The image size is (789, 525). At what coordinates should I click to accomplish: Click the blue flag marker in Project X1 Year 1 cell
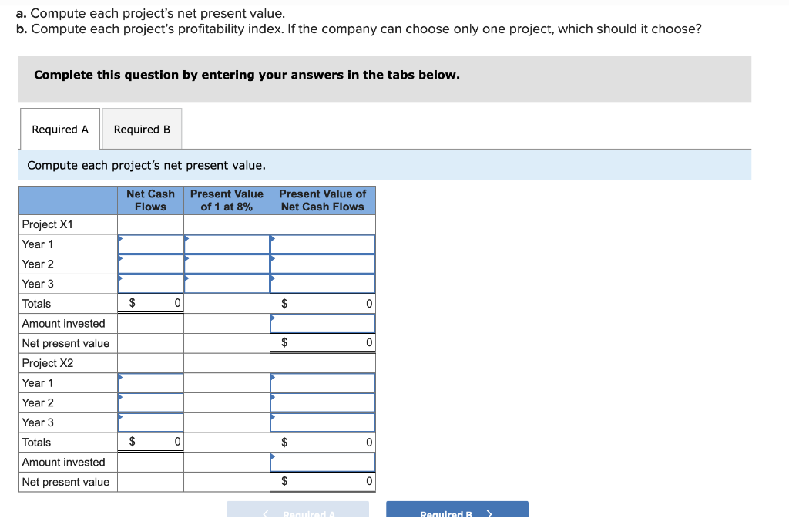(119, 239)
